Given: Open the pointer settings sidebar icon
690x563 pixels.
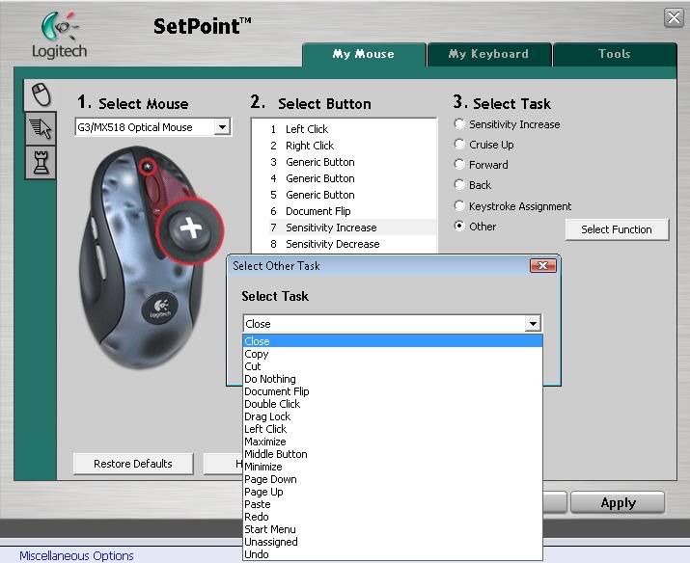Looking at the screenshot, I should pyautogui.click(x=41, y=128).
